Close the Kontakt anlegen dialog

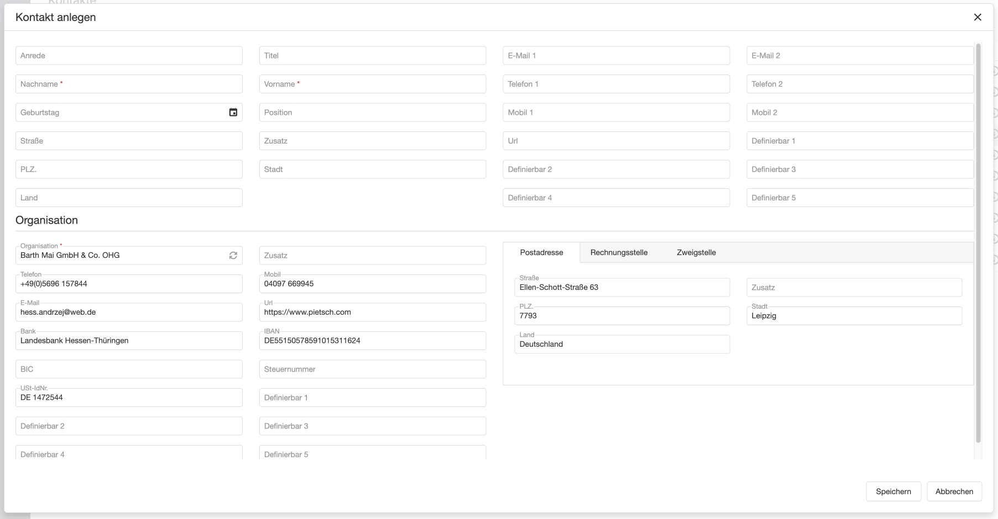(977, 17)
